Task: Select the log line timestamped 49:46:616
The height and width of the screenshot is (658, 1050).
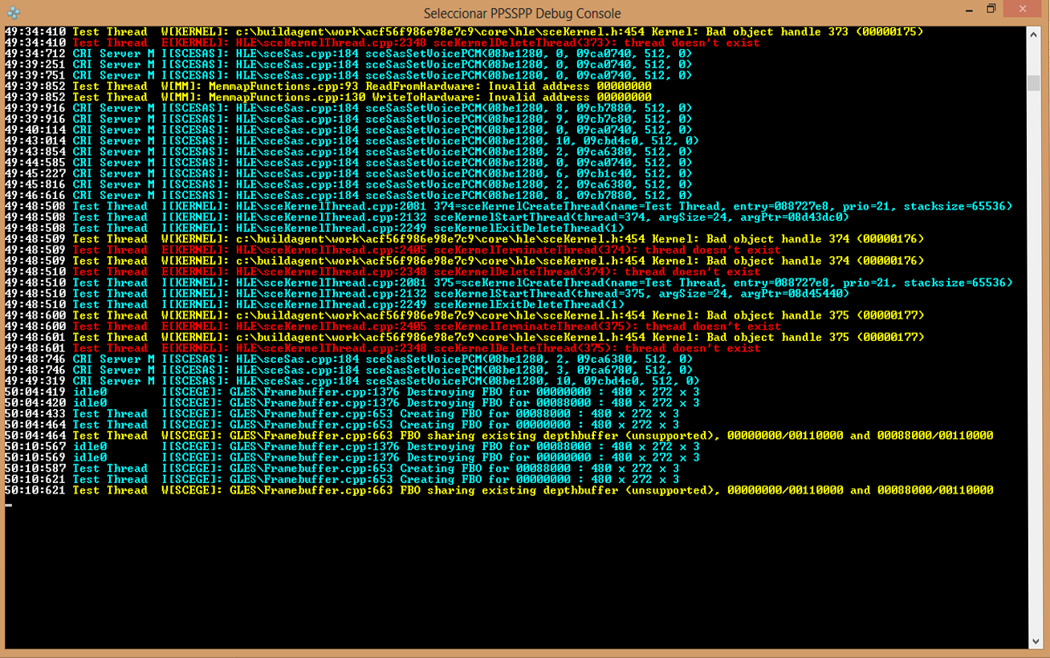Action: click(x=348, y=195)
